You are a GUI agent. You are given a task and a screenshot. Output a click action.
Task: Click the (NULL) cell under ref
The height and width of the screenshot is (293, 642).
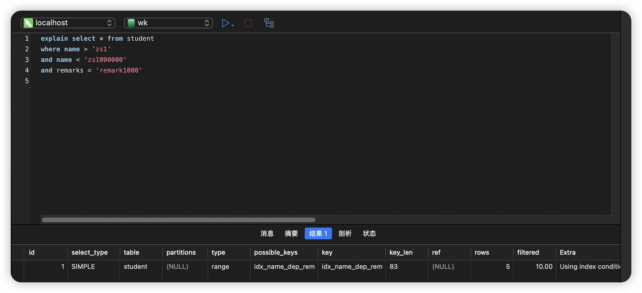pyautogui.click(x=450, y=266)
